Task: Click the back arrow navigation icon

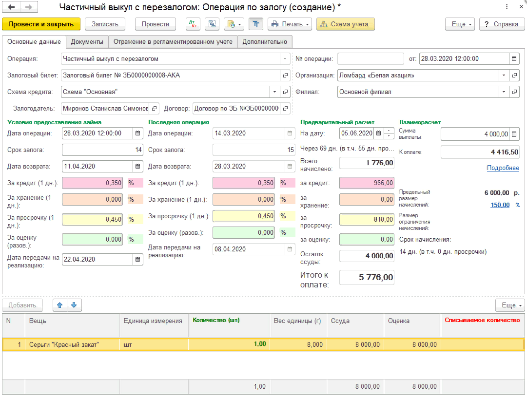Action: click(x=11, y=7)
